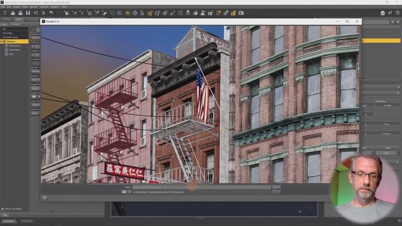Click the New scene file icon
The width and height of the screenshot is (402, 226).
(6, 13)
